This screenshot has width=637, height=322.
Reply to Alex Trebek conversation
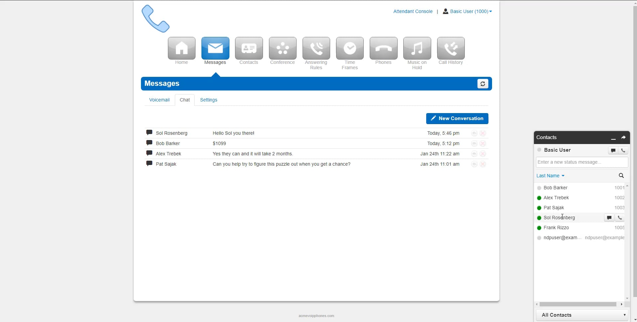tap(474, 154)
